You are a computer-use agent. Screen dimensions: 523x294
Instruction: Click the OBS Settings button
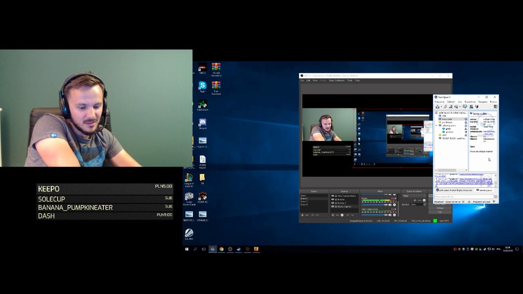(440, 208)
